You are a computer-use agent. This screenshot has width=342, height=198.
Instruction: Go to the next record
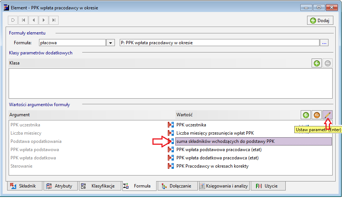tap(44, 20)
